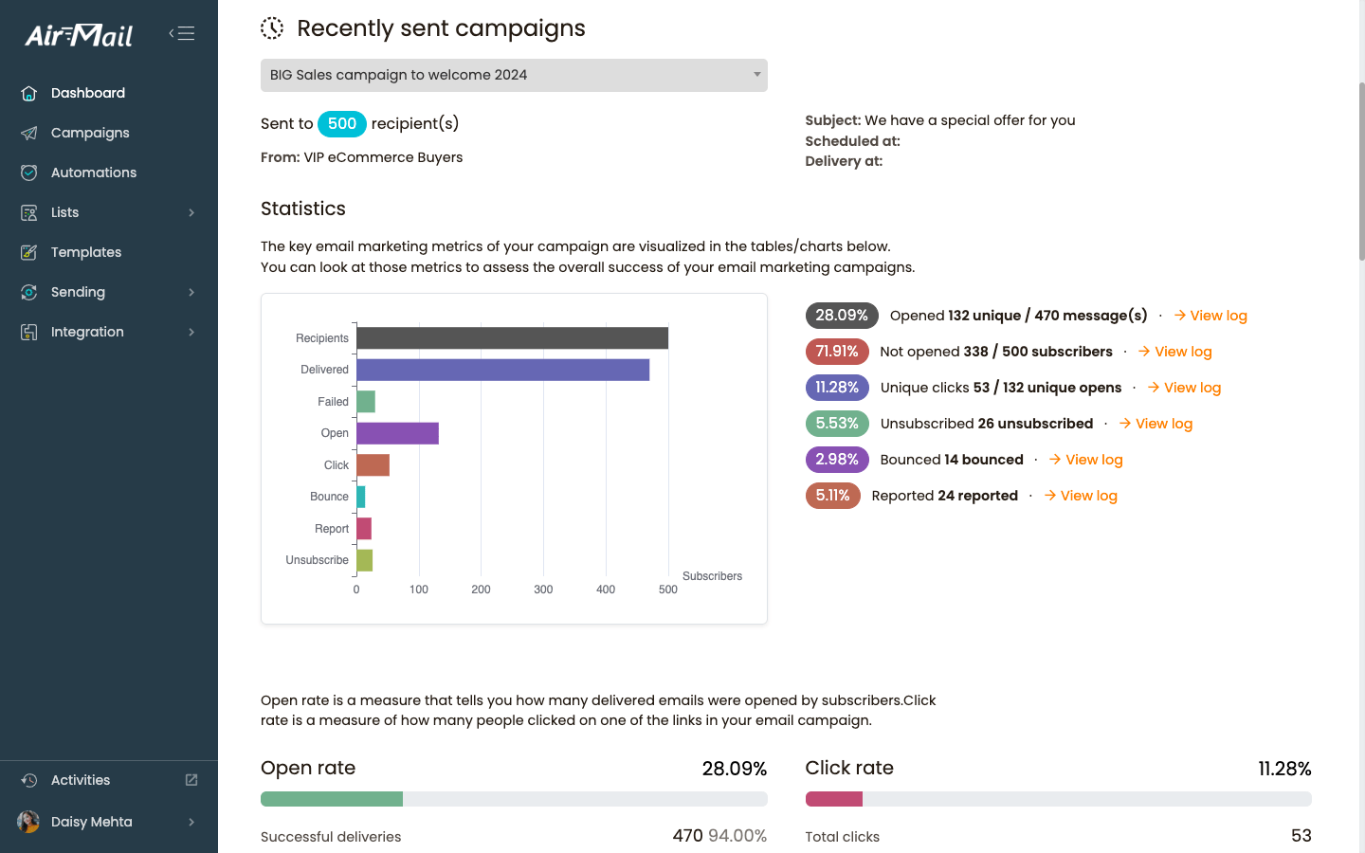Go to the Templates menu item
1365x853 pixels.
[x=86, y=252]
